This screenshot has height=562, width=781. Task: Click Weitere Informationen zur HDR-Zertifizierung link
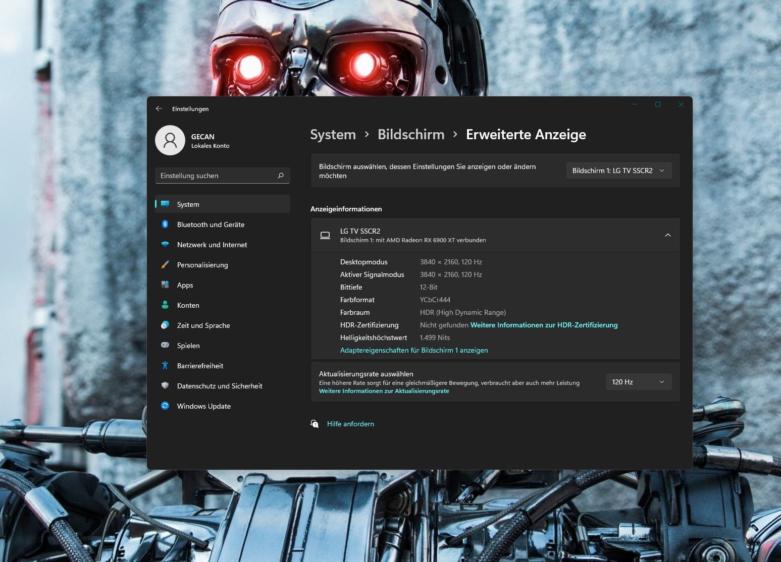544,325
